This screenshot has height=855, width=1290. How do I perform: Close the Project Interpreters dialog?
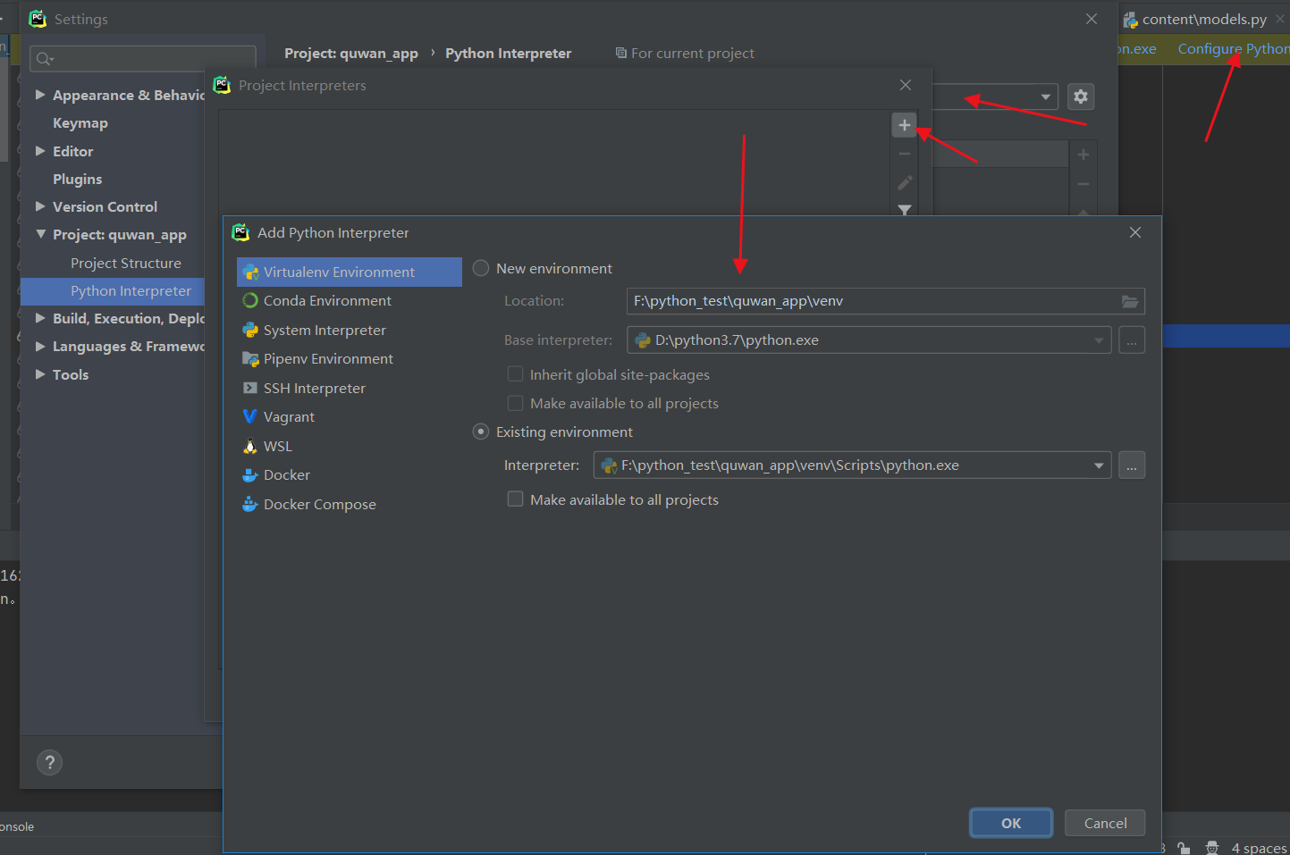906,85
